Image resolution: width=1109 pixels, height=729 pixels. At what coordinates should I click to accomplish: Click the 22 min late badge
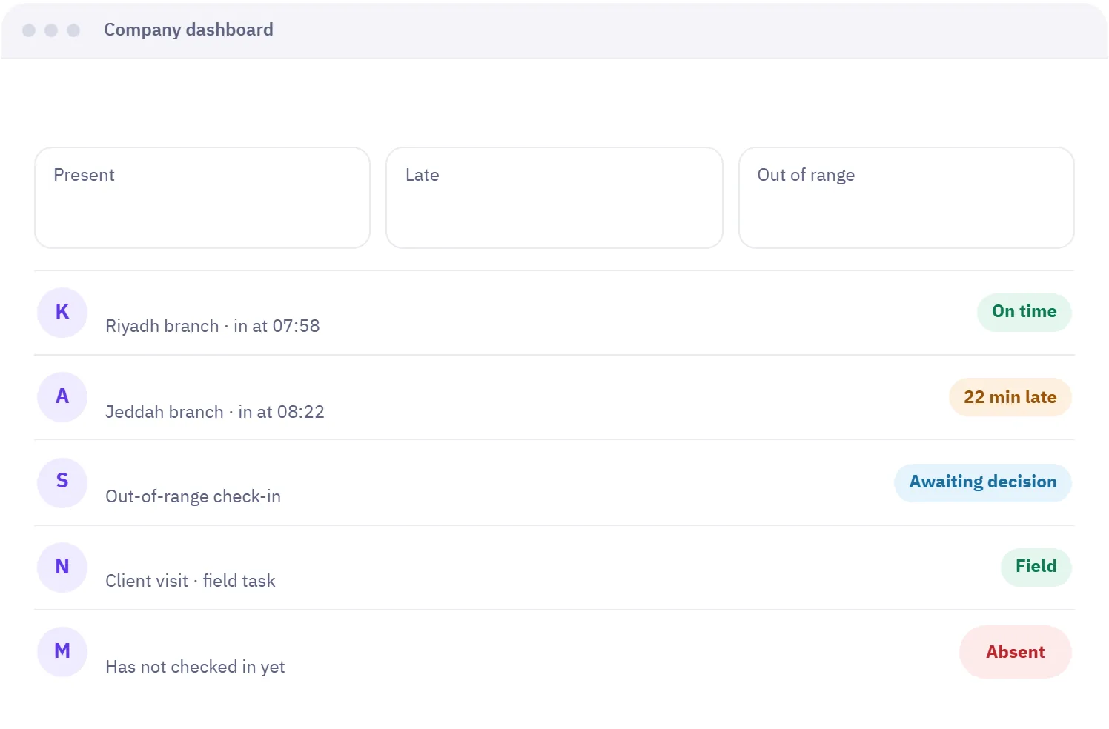click(x=1010, y=397)
